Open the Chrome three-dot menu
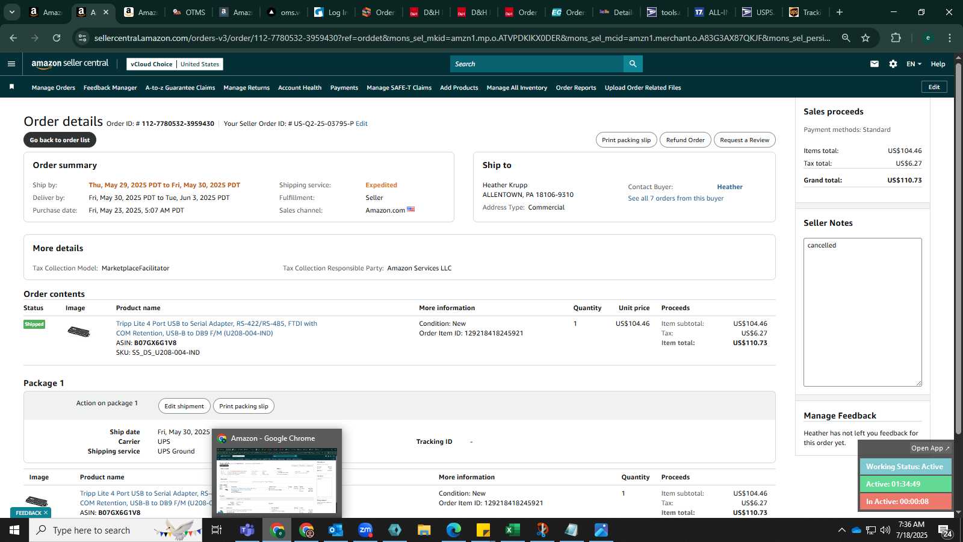Screen dimensions: 963x542 coord(950,38)
